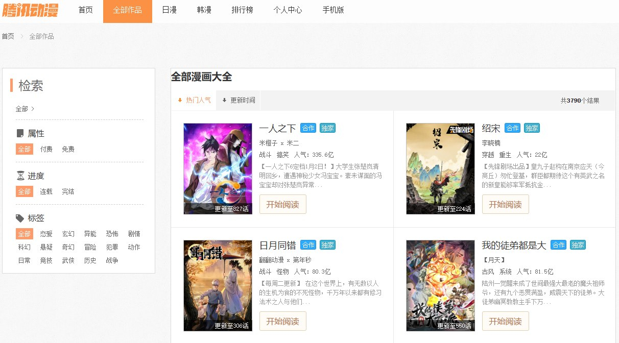Filter by 完结 progress
Viewport: 619px width, 343px height.
68,191
